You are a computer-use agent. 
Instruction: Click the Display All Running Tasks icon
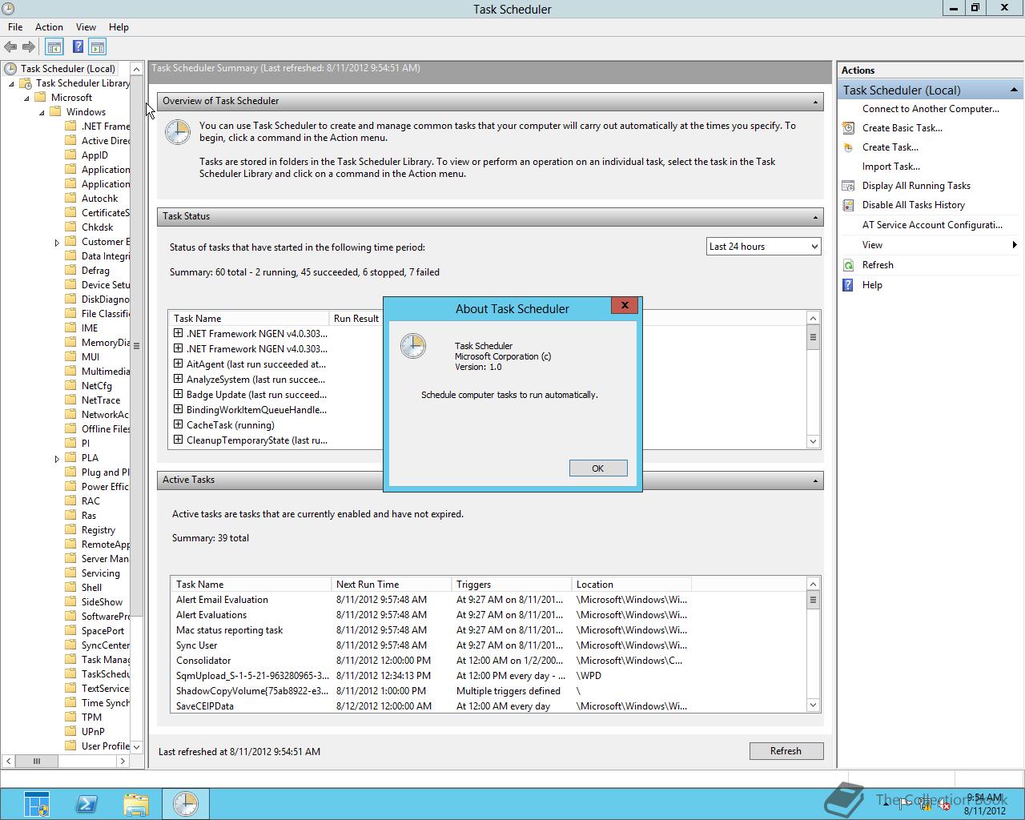coord(848,186)
